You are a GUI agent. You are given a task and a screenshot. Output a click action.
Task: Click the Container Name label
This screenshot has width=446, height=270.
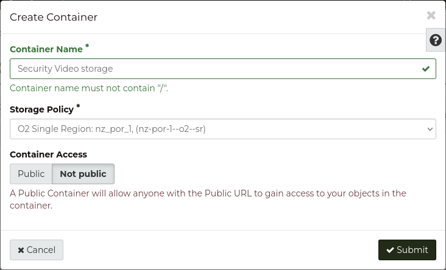pyautogui.click(x=46, y=49)
